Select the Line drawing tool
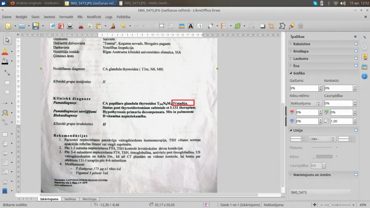The height and width of the screenshot is (208, 370). (7, 73)
